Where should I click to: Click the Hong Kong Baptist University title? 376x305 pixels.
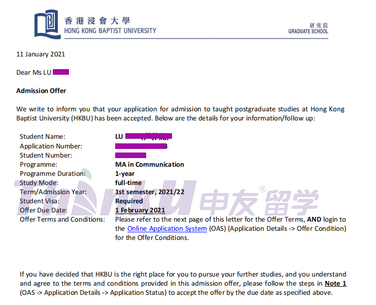[110, 30]
